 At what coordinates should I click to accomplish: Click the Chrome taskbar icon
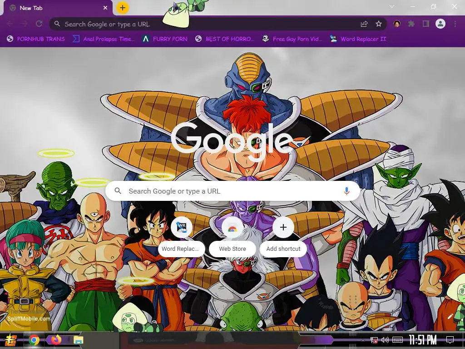(x=34, y=340)
